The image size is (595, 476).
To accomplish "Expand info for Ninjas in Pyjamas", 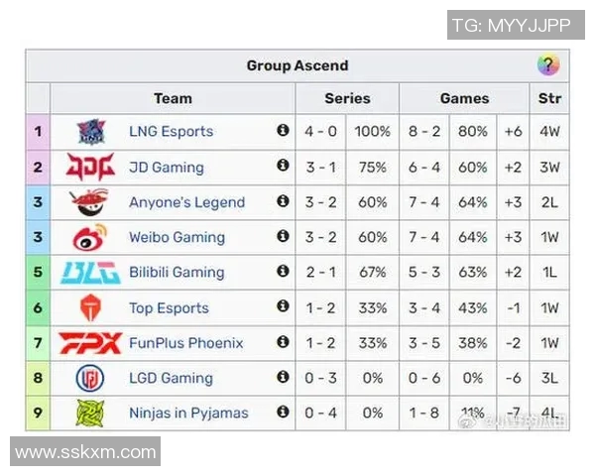I will point(283,413).
